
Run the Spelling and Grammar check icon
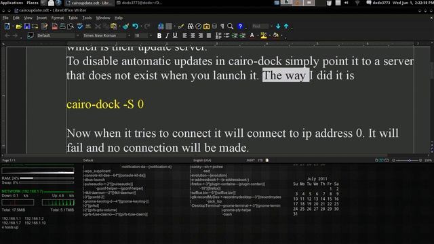[80, 26]
